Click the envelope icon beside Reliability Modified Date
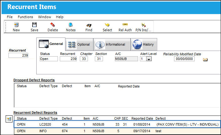 click(205, 60)
